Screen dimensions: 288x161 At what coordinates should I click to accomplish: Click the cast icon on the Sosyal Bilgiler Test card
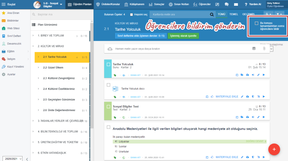point(237,117)
